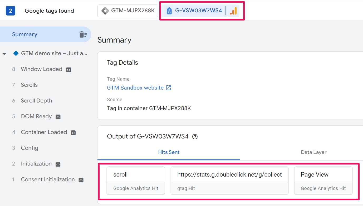This screenshot has width=363, height=206.
Task: Click the code icon next to DOM Ready
Action: pos(58,117)
